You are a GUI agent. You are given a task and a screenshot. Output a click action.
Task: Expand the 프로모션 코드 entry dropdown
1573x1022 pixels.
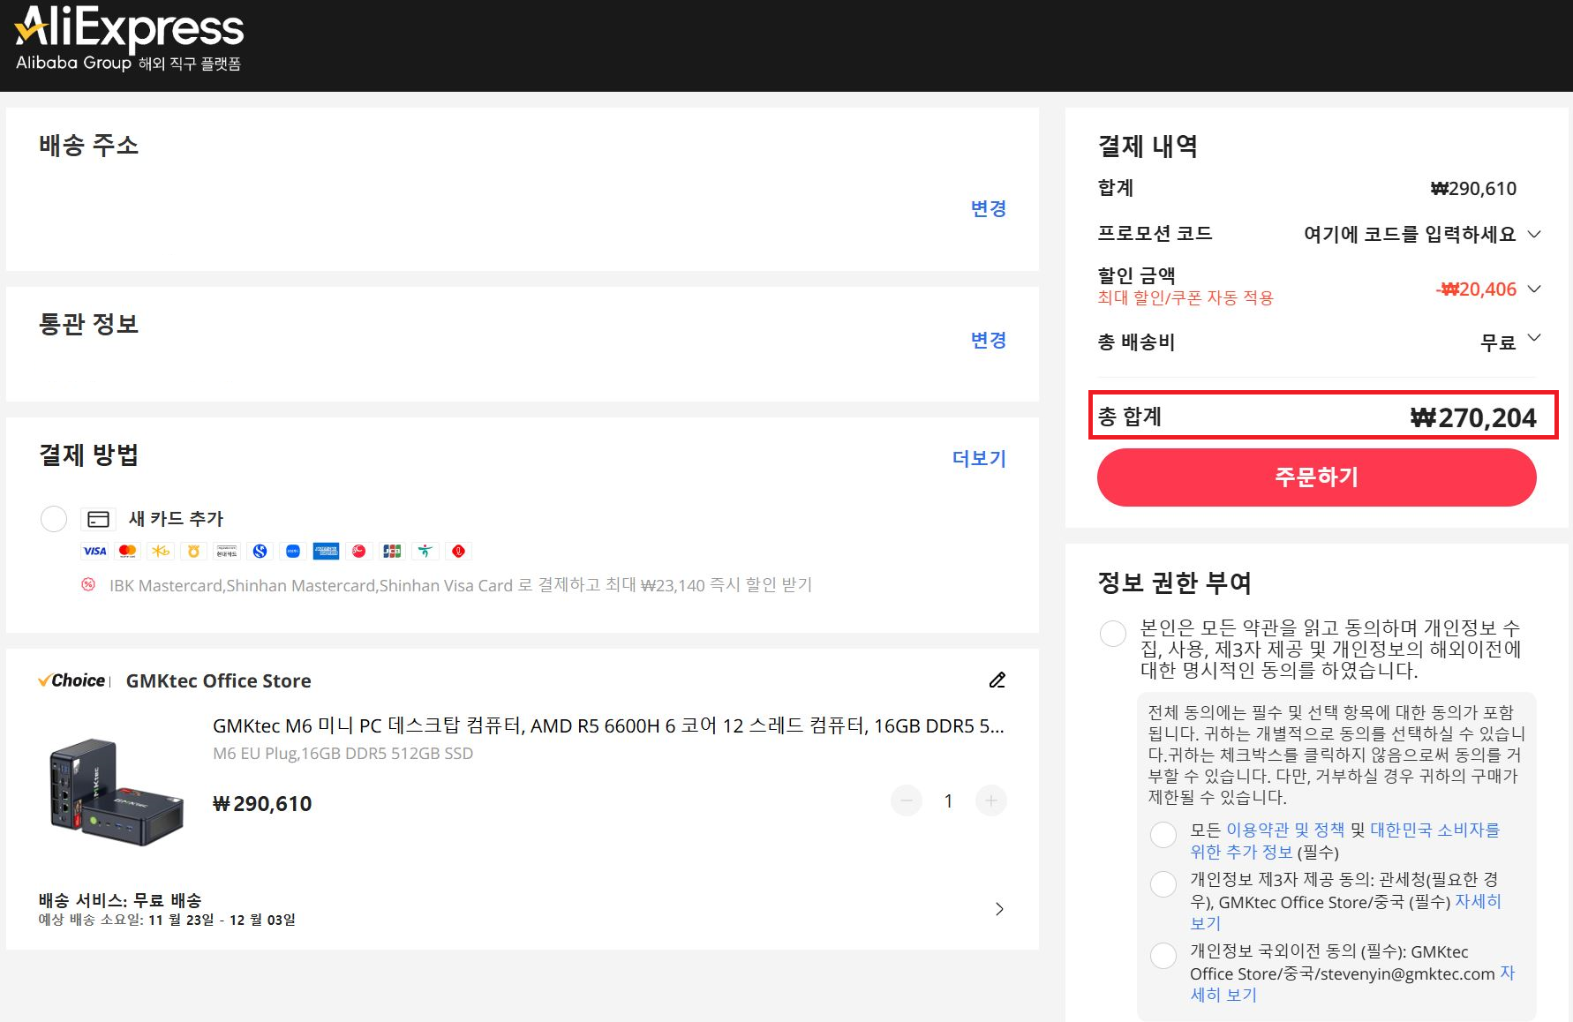click(x=1534, y=234)
